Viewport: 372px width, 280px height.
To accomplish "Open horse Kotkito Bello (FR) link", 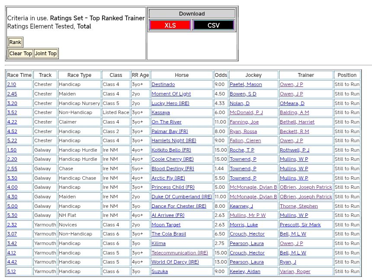I will (171, 150).
